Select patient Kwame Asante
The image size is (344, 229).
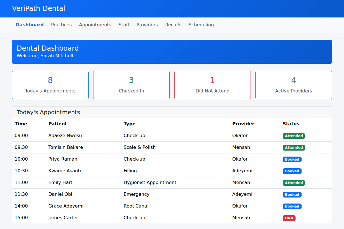[x=65, y=171]
